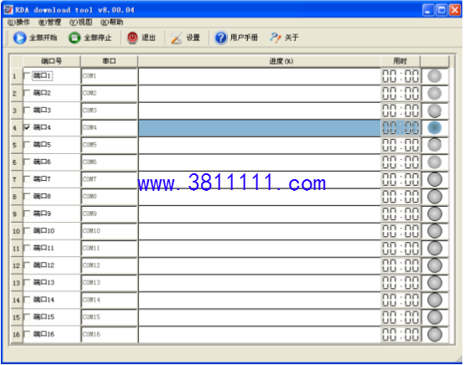This screenshot has height=365, width=464.
Task: Uncheck the 端口4 checkbox
Action: (x=27, y=127)
